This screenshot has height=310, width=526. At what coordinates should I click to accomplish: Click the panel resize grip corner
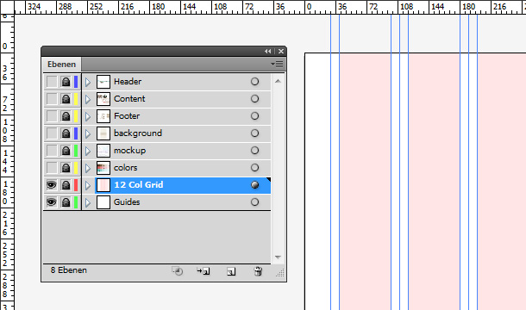click(279, 273)
